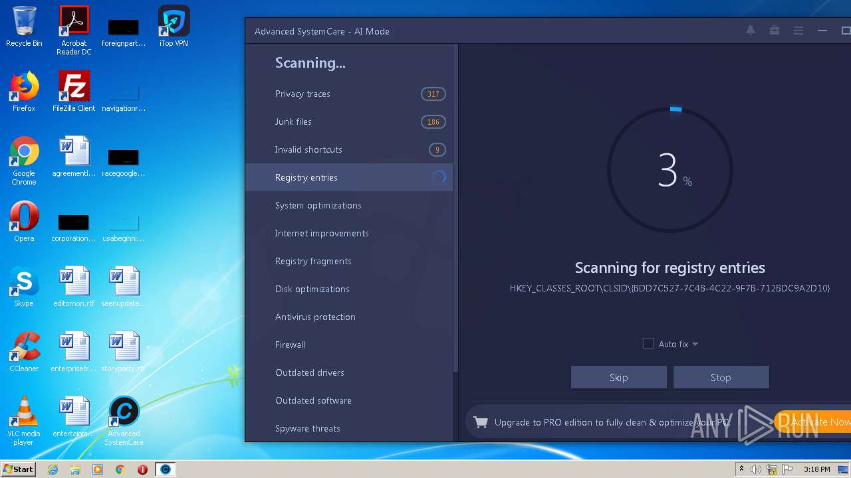
Task: Select Firewall scan item
Action: [x=349, y=345]
